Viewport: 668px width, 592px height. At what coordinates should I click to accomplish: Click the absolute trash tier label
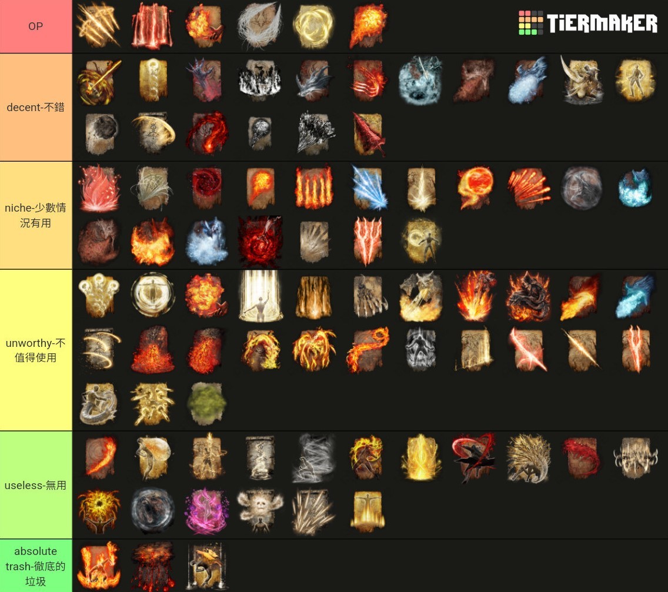click(36, 566)
